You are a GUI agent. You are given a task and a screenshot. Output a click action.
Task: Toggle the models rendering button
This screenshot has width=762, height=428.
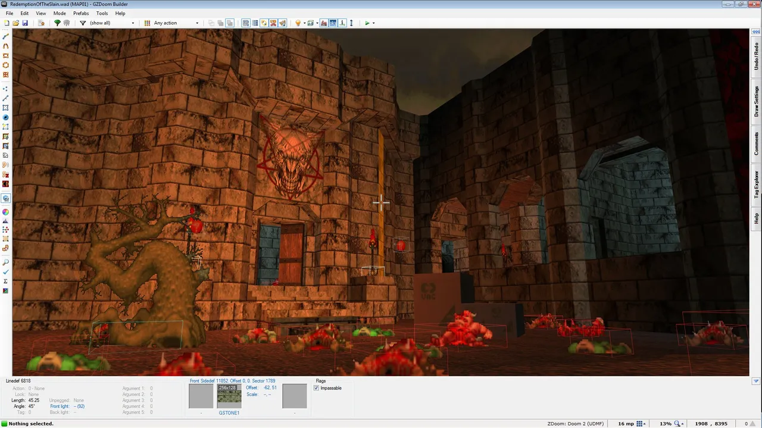310,23
